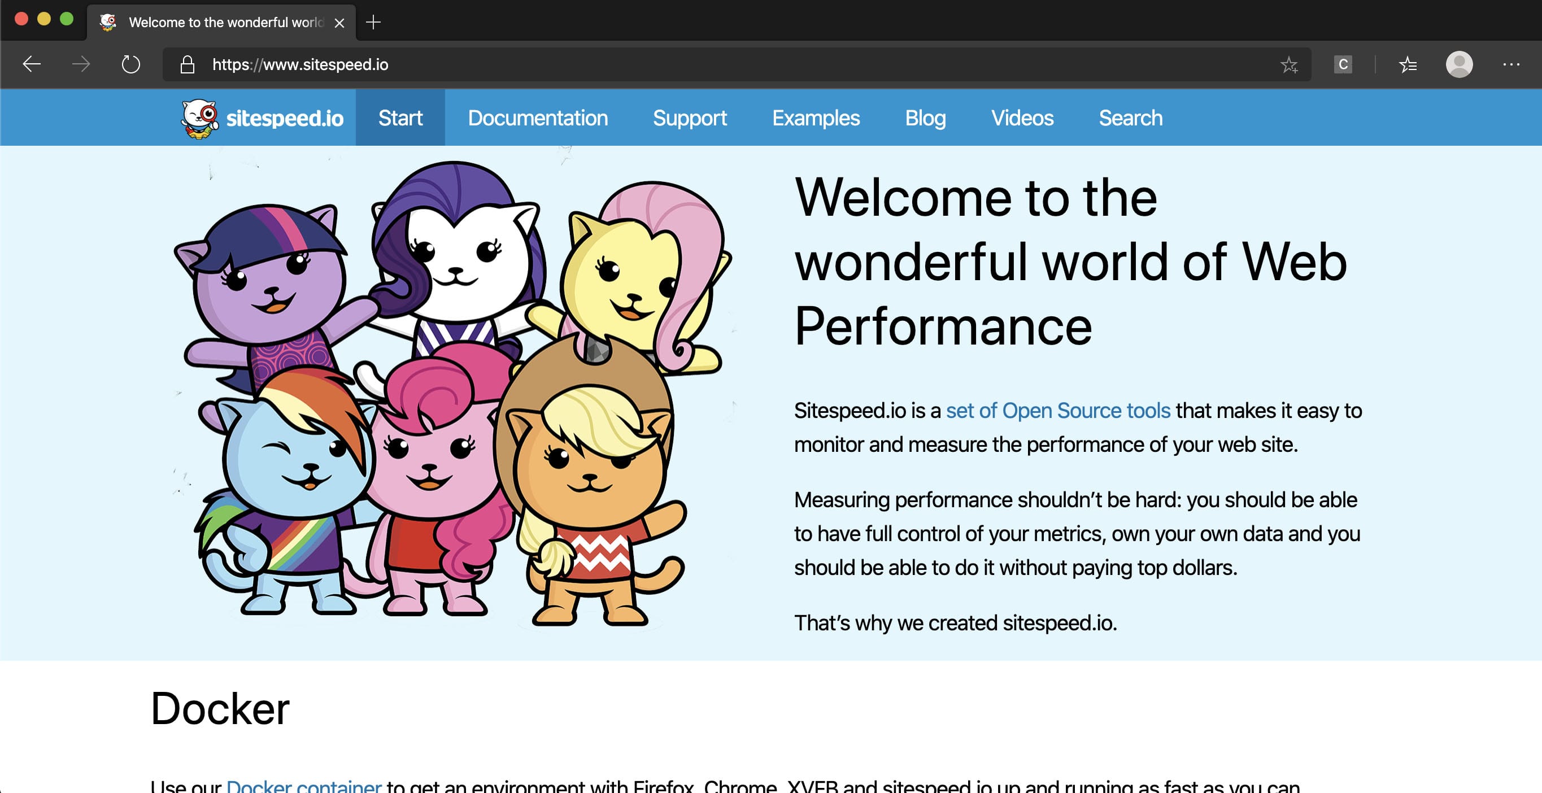1542x793 pixels.
Task: Select the Welcome to the wonderful world tab
Action: 221,22
